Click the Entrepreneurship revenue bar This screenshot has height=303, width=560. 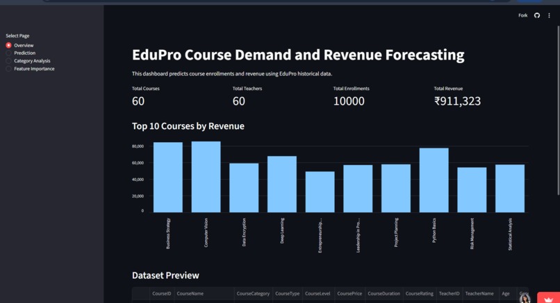coord(320,192)
